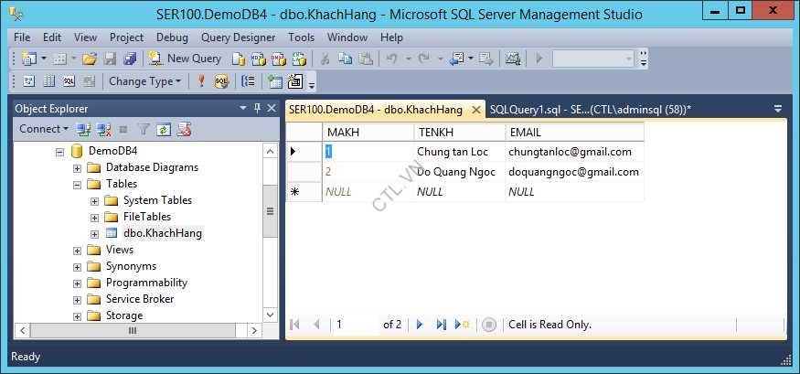Collapse the Tables folder node
The image size is (800, 374).
78,184
